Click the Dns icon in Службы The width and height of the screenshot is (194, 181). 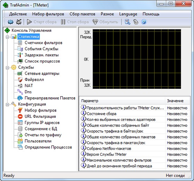(20, 92)
